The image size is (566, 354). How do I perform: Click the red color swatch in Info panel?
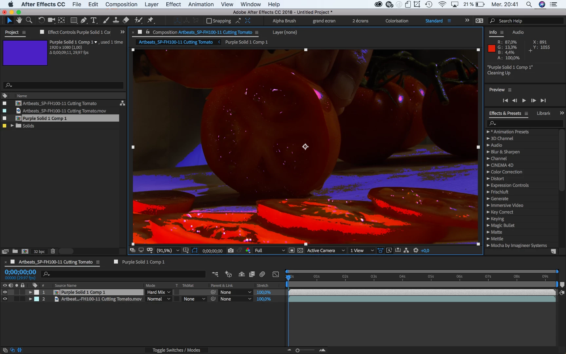491,49
